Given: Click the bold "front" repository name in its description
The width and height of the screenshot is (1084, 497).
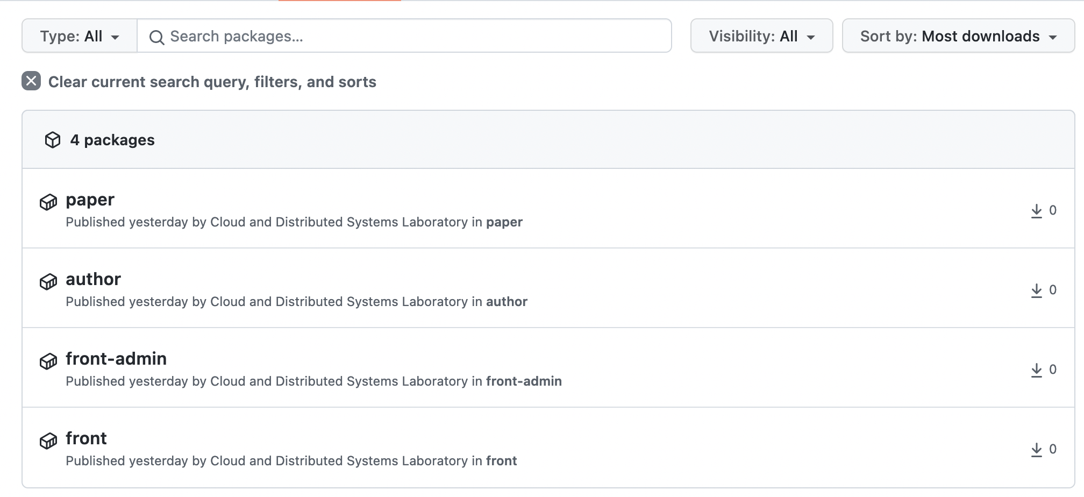Looking at the screenshot, I should point(501,460).
